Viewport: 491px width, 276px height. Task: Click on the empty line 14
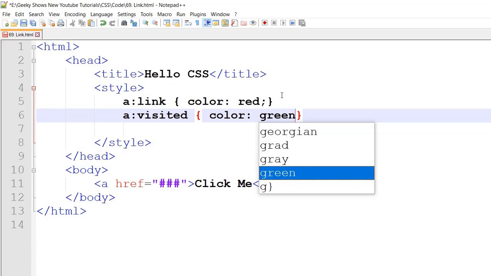[x=264, y=225]
